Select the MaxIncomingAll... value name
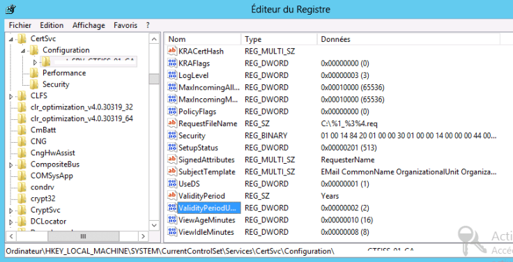Viewport: 513px width, 262px height. [209, 87]
